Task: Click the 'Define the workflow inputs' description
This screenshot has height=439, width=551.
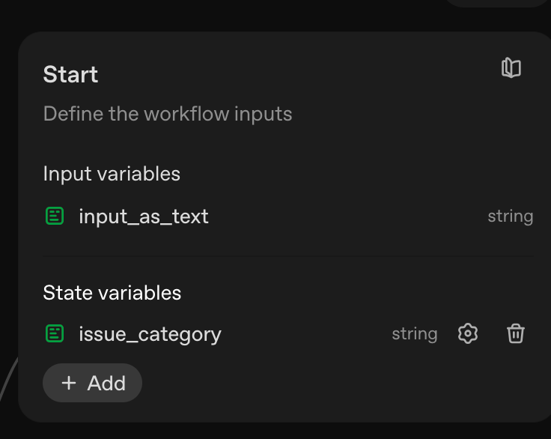Action: click(x=168, y=114)
